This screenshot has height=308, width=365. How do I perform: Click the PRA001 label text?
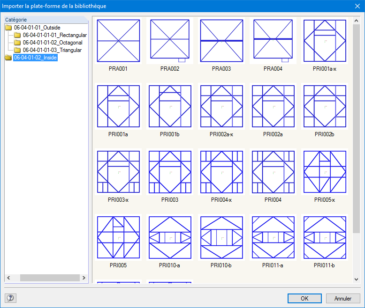118,69
